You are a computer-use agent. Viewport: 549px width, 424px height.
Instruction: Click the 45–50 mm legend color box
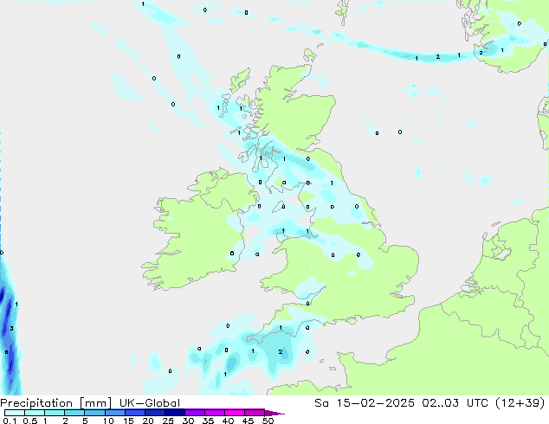(255, 413)
